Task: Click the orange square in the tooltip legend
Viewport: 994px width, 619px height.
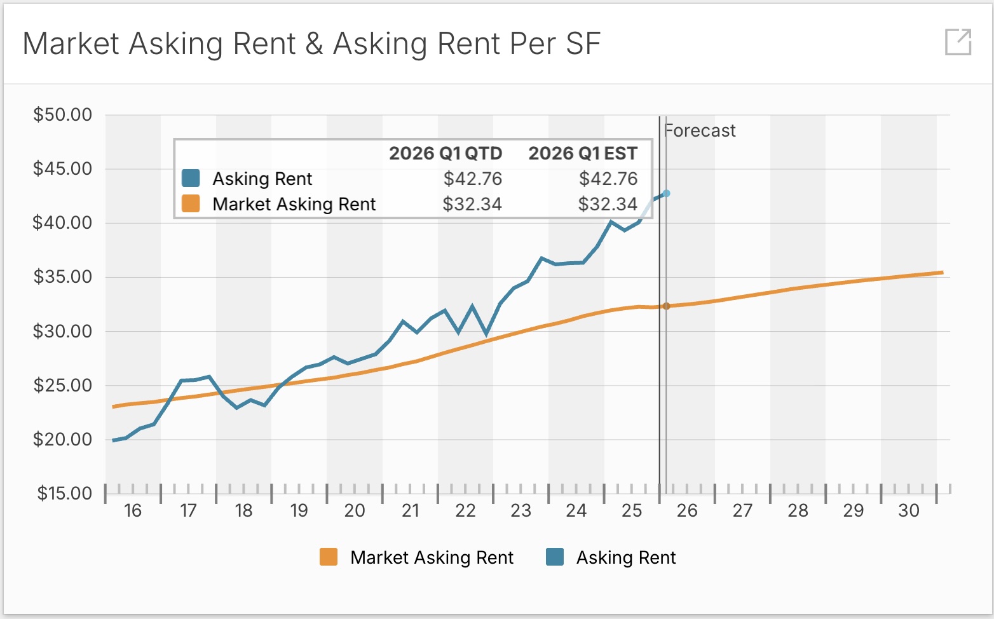Action: click(190, 204)
